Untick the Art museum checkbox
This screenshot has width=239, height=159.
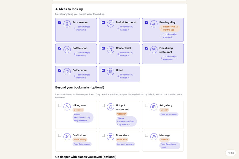coord(60,23)
